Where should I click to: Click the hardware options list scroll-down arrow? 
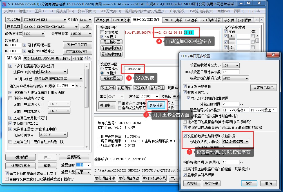[86, 147]
